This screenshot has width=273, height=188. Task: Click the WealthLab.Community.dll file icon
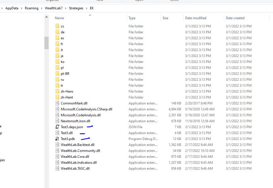(x=57, y=150)
